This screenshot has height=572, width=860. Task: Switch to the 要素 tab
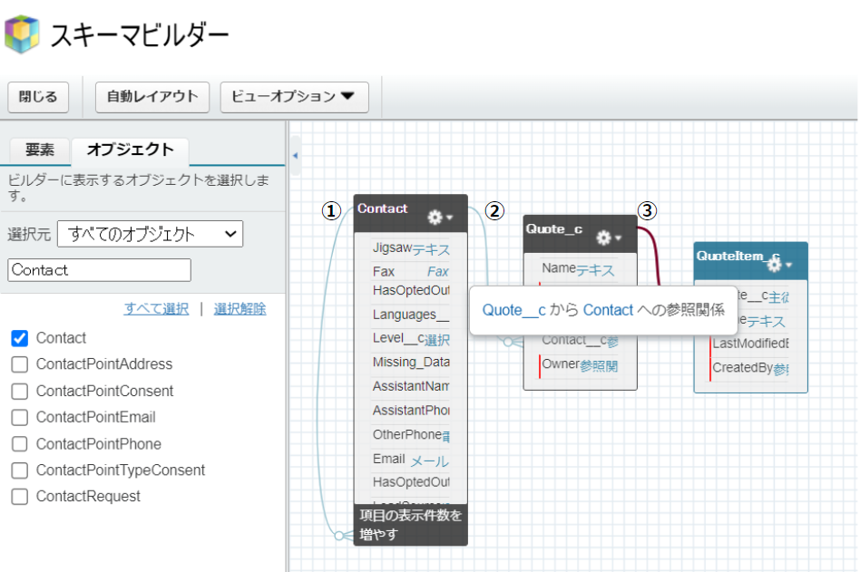(40, 150)
